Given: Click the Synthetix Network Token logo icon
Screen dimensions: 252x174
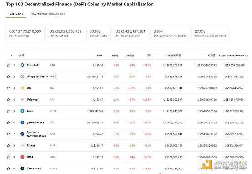Looking at the screenshot, I should [22, 134].
